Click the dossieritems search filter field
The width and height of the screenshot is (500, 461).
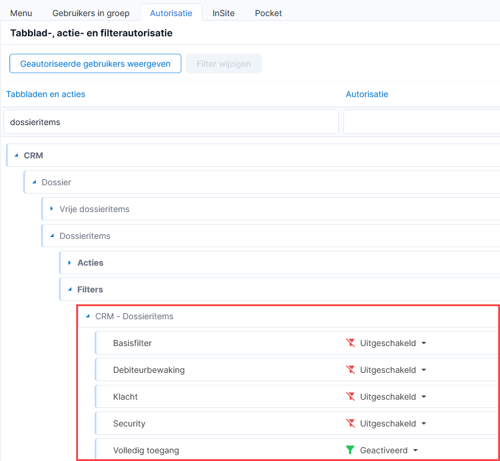coord(171,122)
